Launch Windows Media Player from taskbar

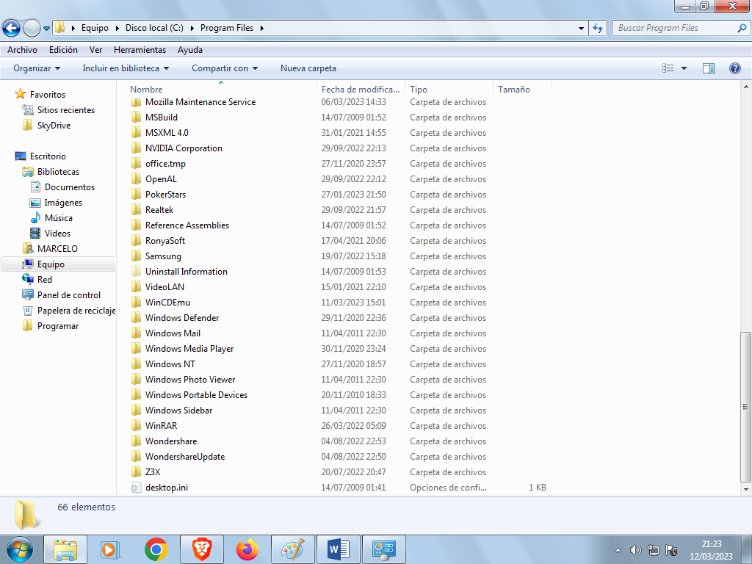(x=110, y=549)
